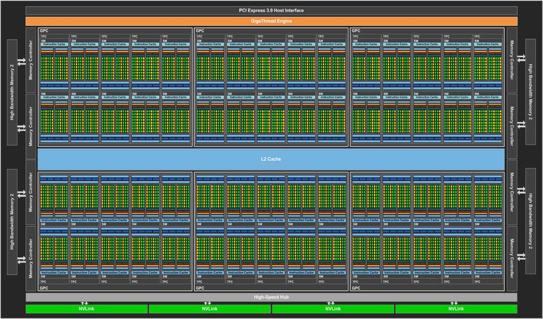Click the double arrow above the third NVLink from left
Screen dimensions: 543x319
point(331,303)
